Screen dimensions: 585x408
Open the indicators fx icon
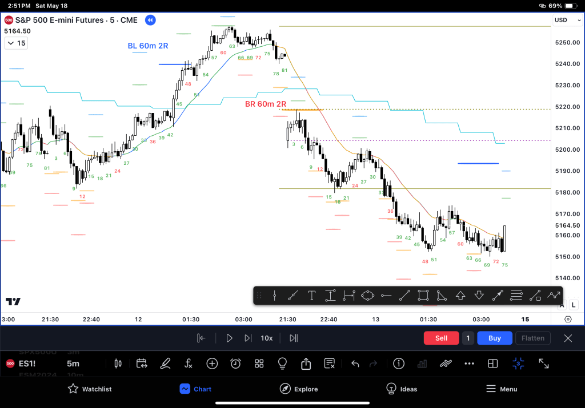tap(189, 363)
